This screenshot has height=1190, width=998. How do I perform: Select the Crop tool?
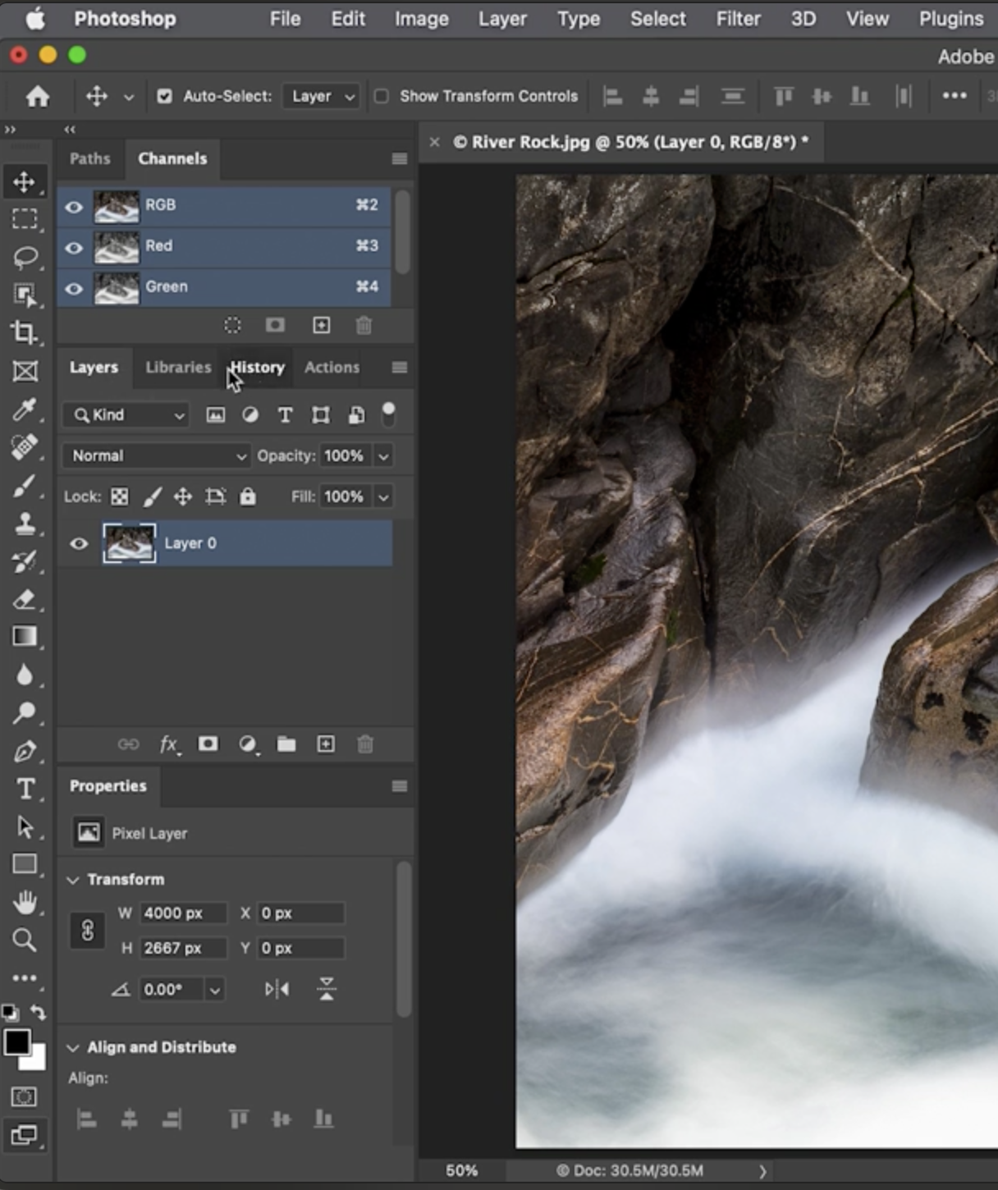pos(24,332)
